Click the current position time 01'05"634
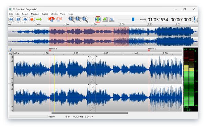This screenshot has width=206, height=129. [158, 20]
